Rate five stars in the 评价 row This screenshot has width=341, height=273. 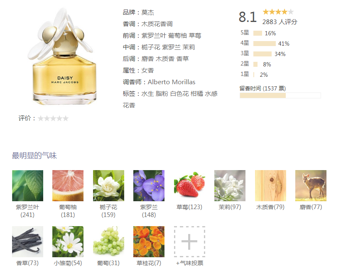66,118
